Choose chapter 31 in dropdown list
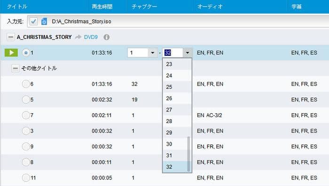 coord(175,155)
